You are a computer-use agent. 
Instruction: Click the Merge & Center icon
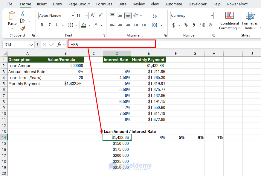155,25
